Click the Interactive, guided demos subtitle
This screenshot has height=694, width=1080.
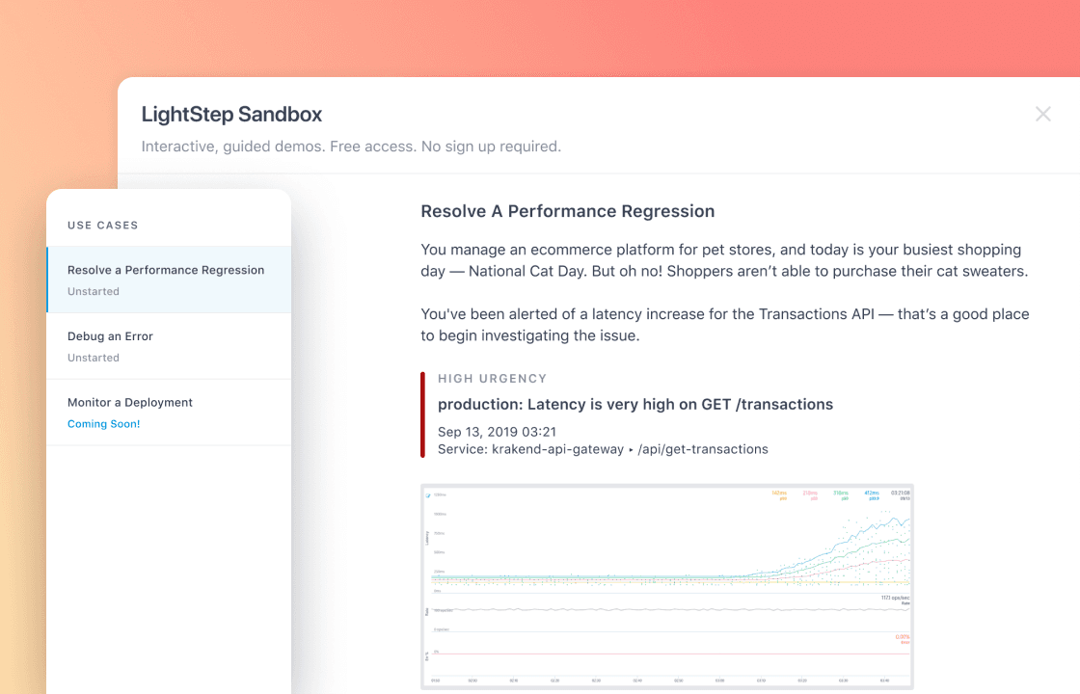pos(351,147)
